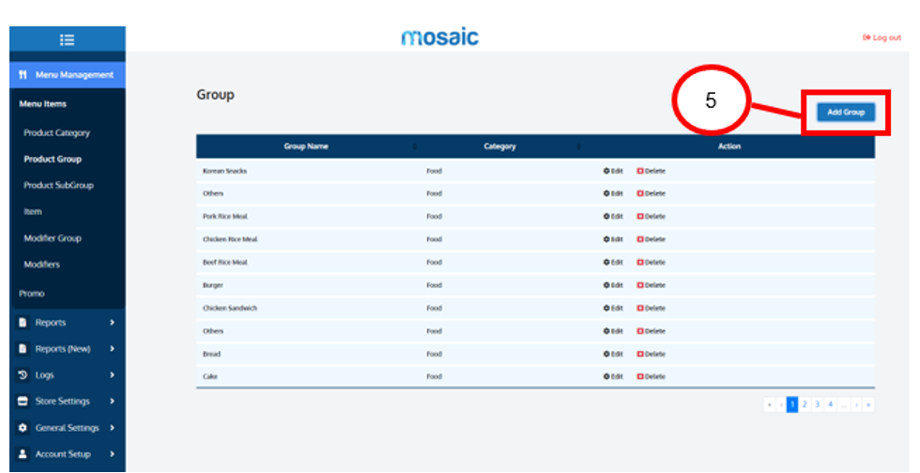The height and width of the screenshot is (473, 920).
Task: Open Product SubGroup menu item
Action: pos(58,186)
